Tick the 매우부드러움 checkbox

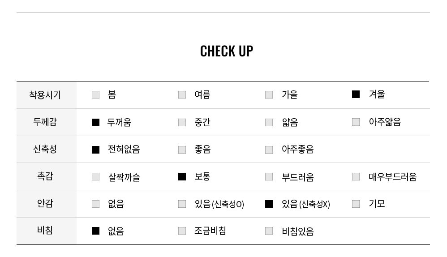pyautogui.click(x=356, y=176)
